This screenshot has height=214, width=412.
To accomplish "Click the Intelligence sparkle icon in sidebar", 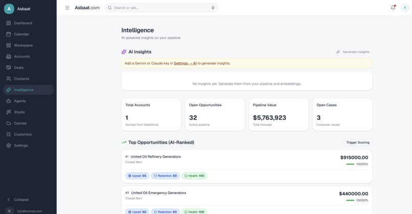I will (x=9, y=90).
